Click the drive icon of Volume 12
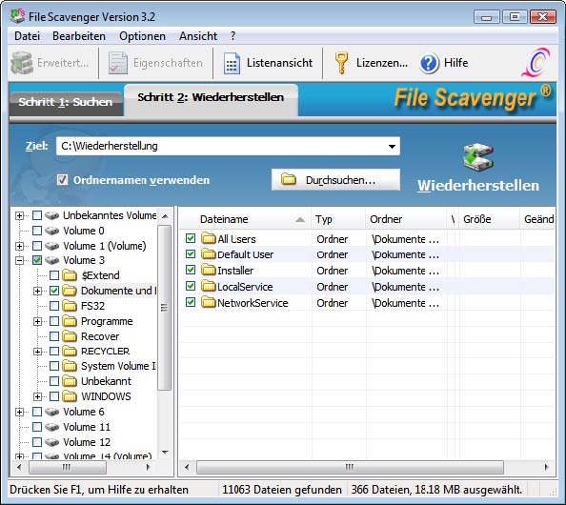 [52, 442]
